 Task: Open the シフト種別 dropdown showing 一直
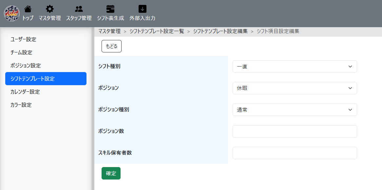coord(295,66)
